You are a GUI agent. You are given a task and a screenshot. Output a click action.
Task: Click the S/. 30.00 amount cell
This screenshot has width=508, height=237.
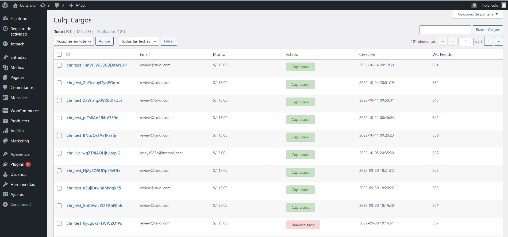220,205
